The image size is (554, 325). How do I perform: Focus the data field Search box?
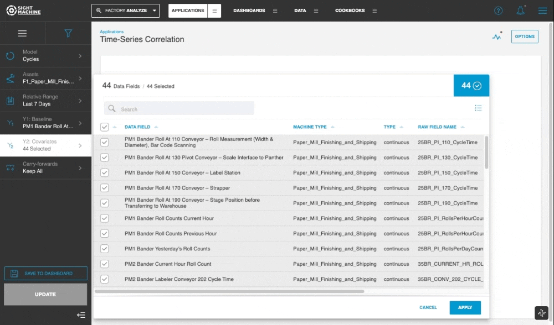point(179,108)
